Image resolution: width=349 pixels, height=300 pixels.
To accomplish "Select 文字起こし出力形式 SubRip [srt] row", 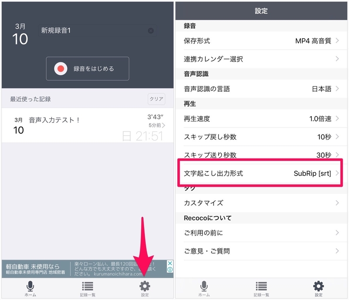I will [261, 173].
